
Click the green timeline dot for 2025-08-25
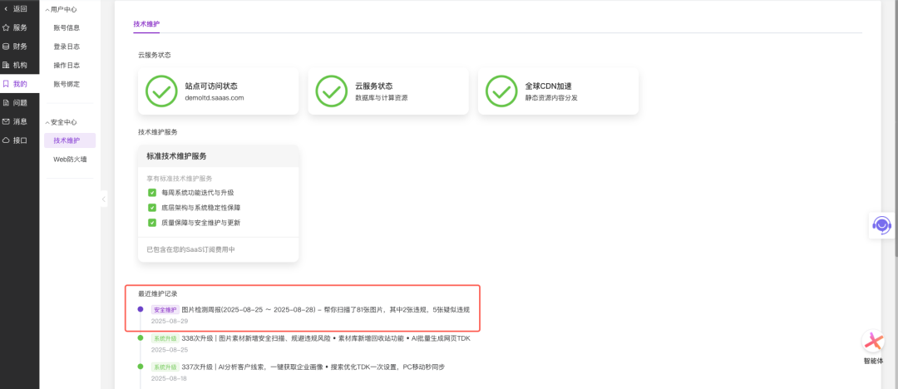click(141, 338)
